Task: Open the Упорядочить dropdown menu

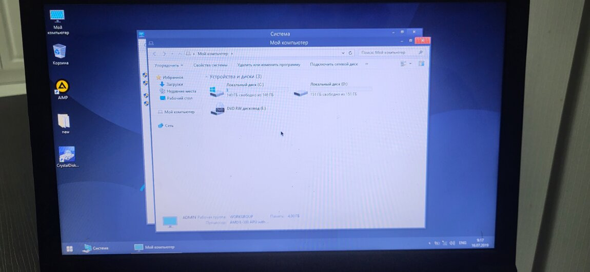Action: coord(168,65)
